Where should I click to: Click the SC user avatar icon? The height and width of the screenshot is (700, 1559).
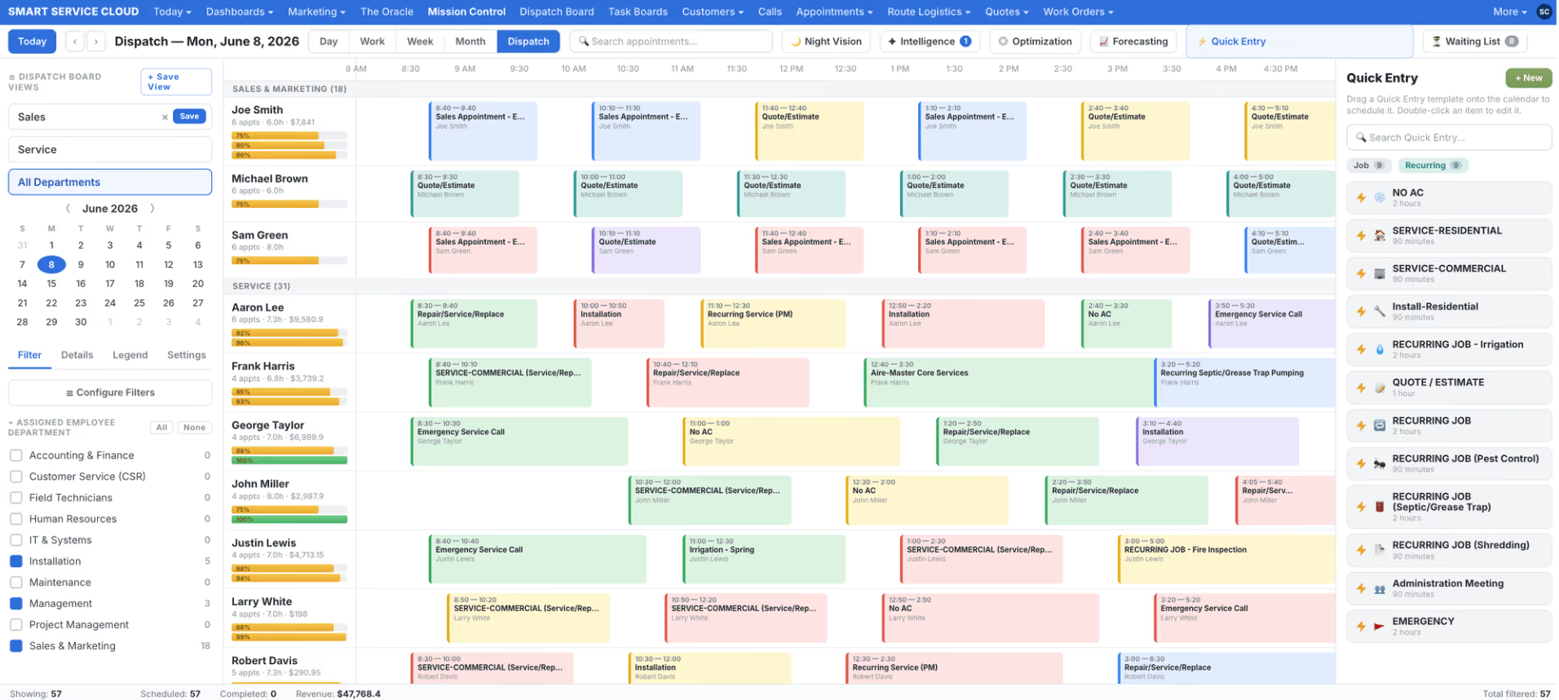pyautogui.click(x=1544, y=11)
